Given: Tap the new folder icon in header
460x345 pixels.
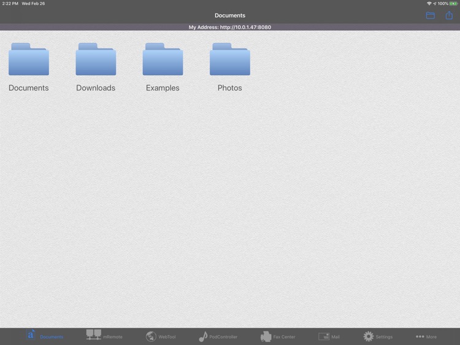Looking at the screenshot, I should pyautogui.click(x=430, y=15).
